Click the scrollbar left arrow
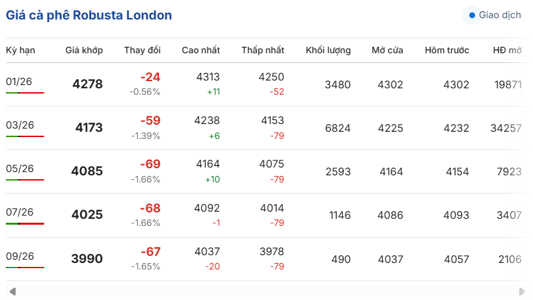 click(x=12, y=292)
